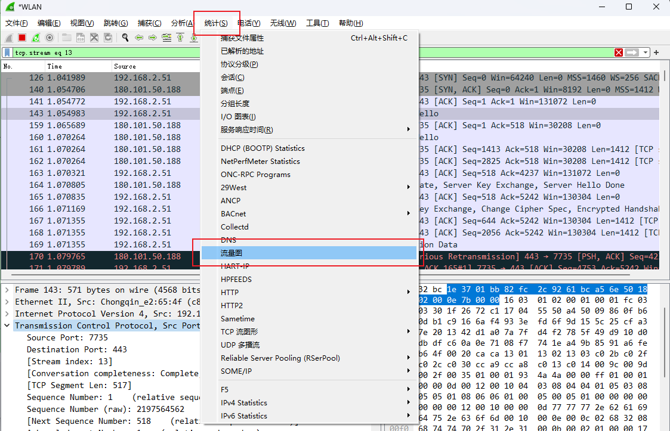670x431 pixels.
Task: Open the 编辑(E) menu
Action: click(49, 23)
